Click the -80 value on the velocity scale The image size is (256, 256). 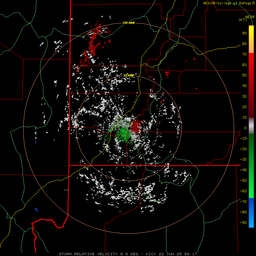[x=243, y=212]
